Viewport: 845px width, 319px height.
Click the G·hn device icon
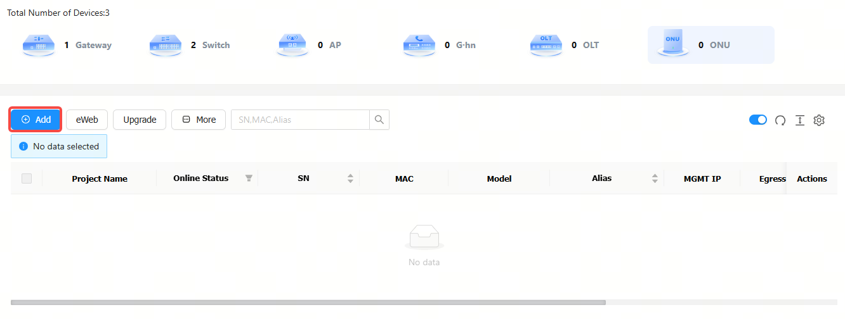click(419, 46)
